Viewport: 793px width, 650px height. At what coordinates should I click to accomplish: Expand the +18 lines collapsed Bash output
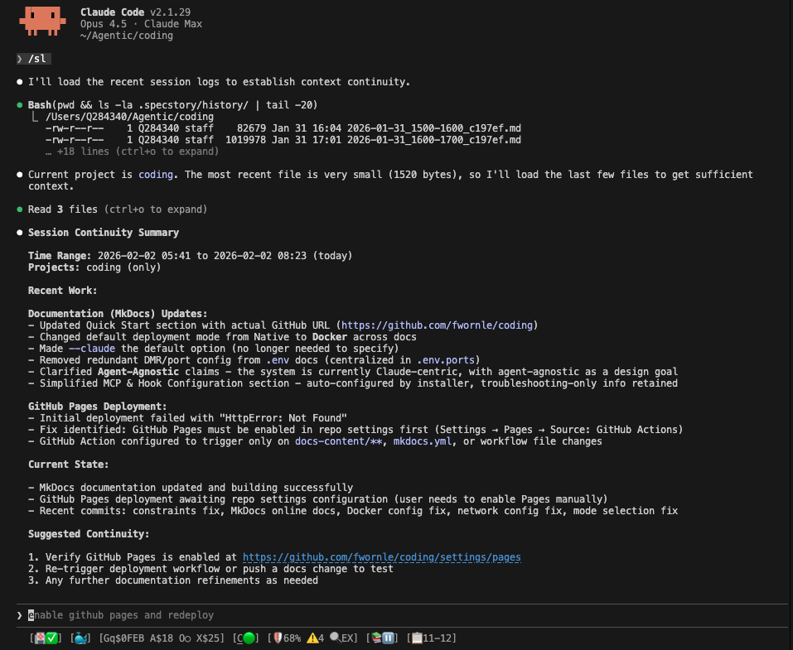coord(132,152)
